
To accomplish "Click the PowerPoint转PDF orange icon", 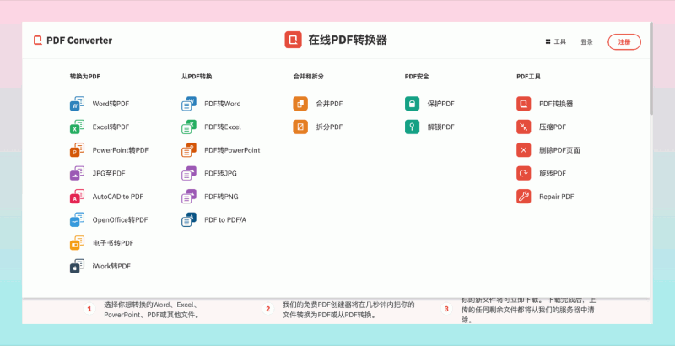I will [x=77, y=150].
